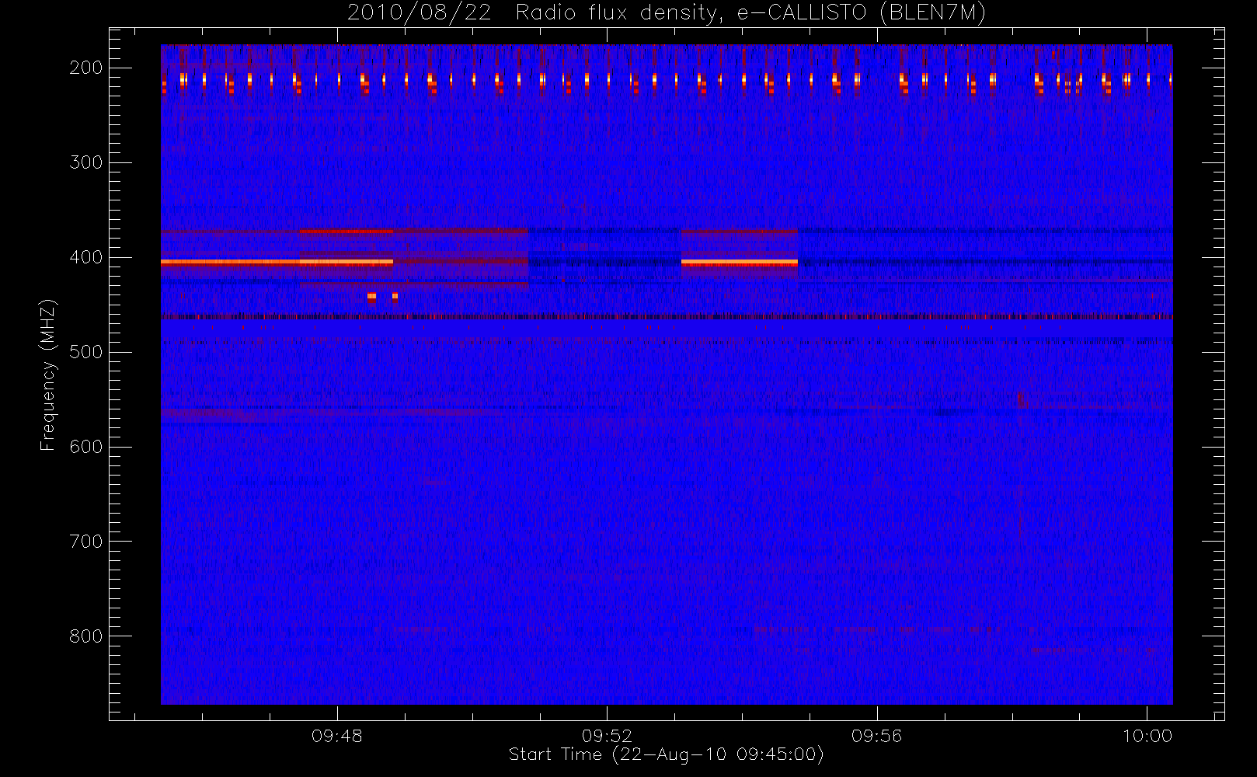Click the 200 frequency tick label

click(x=86, y=68)
